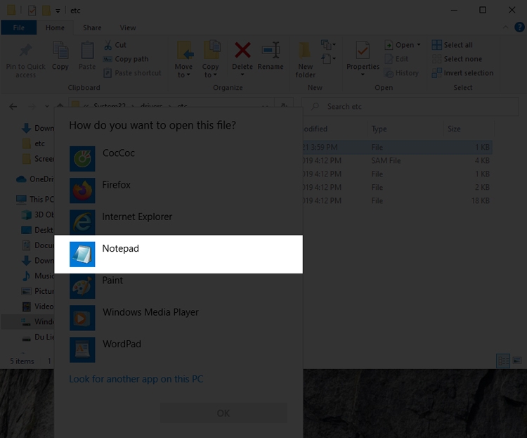
Task: Click Select all in ribbon
Action: [453, 45]
